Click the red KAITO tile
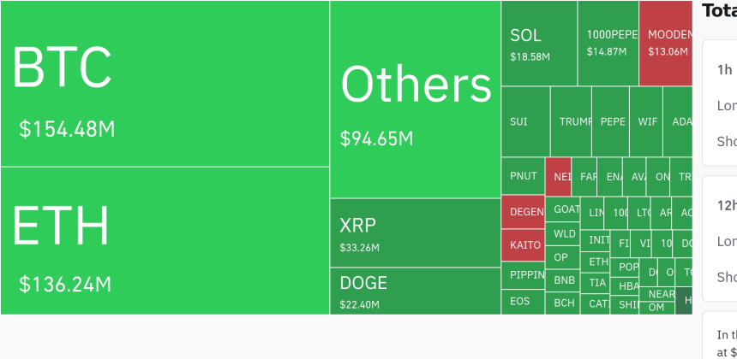 click(x=523, y=245)
